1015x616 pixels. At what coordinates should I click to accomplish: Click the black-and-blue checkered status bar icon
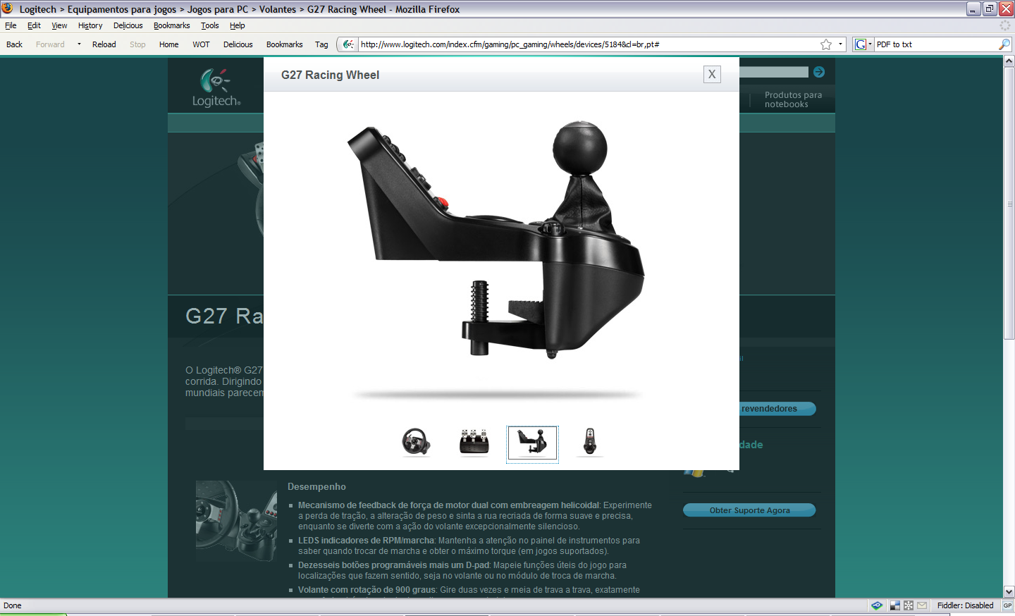(x=894, y=605)
